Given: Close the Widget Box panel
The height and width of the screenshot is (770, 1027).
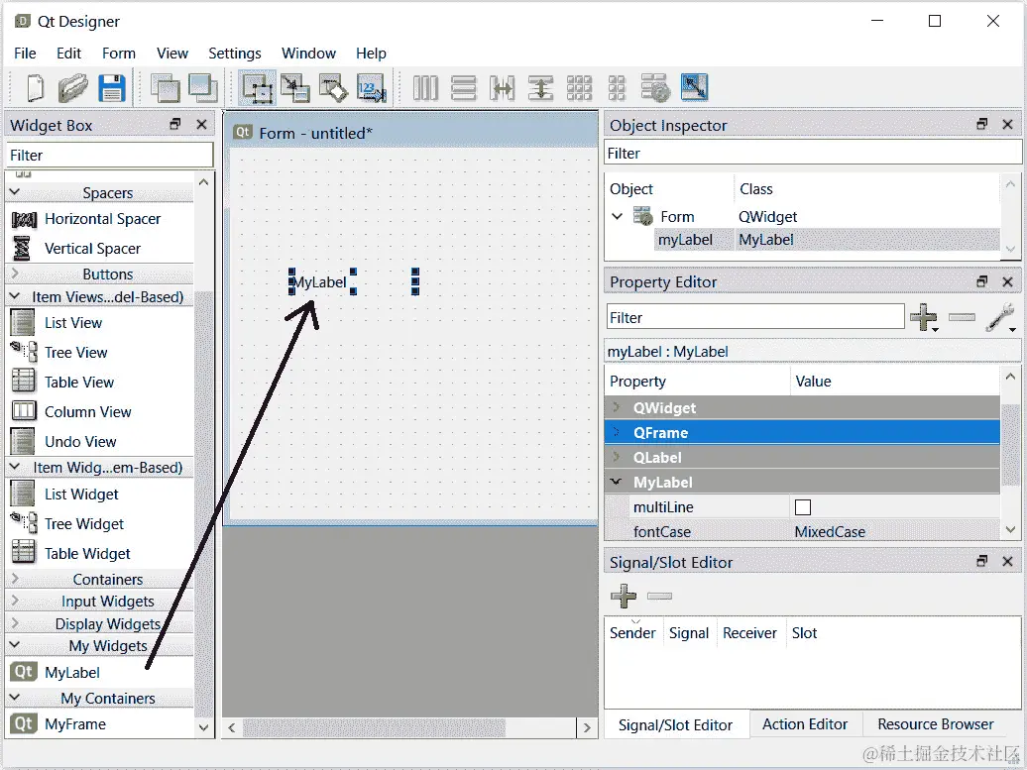Looking at the screenshot, I should pyautogui.click(x=202, y=125).
